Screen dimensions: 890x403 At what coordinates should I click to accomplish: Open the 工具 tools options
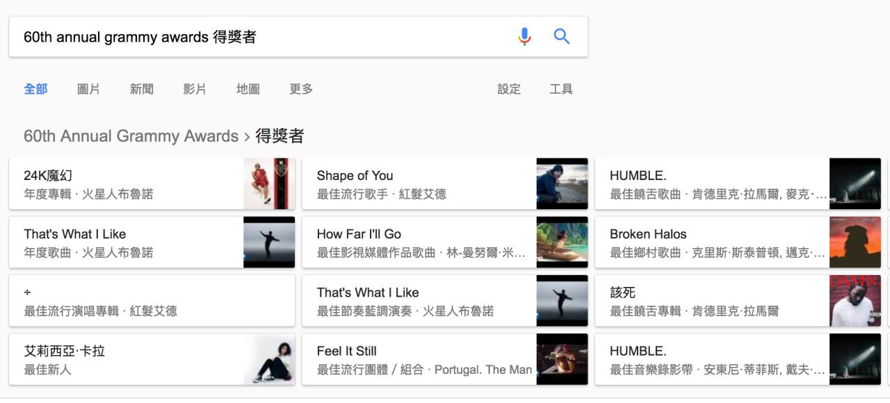click(561, 89)
